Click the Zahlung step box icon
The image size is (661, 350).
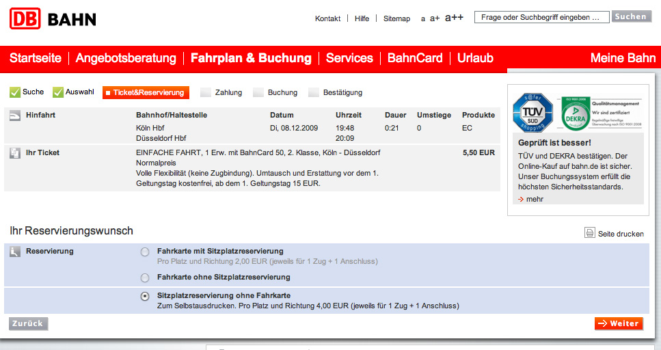(205, 92)
